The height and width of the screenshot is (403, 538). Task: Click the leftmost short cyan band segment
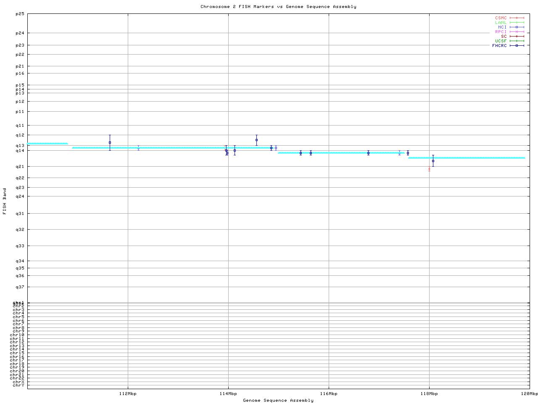(47, 144)
